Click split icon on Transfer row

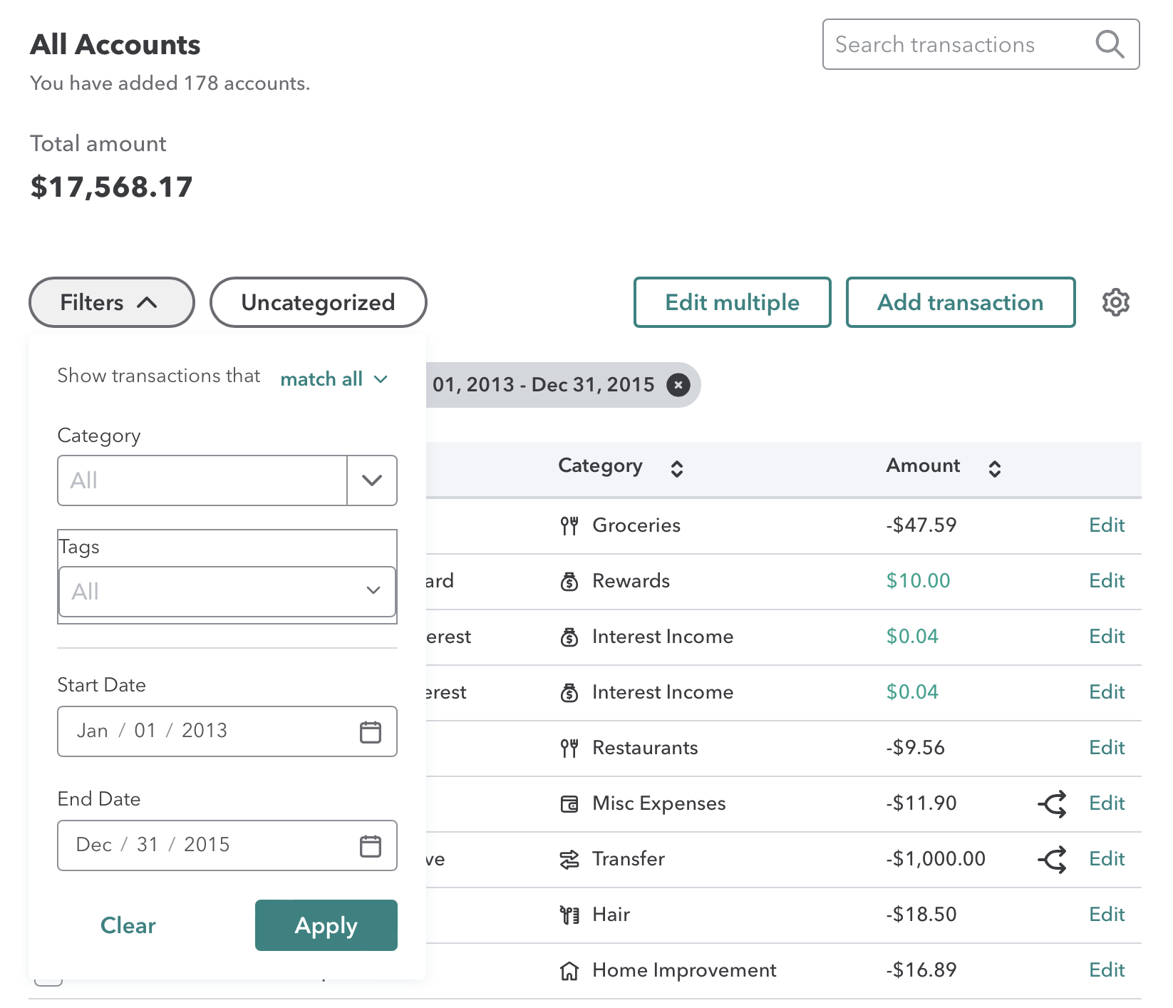click(x=1052, y=859)
